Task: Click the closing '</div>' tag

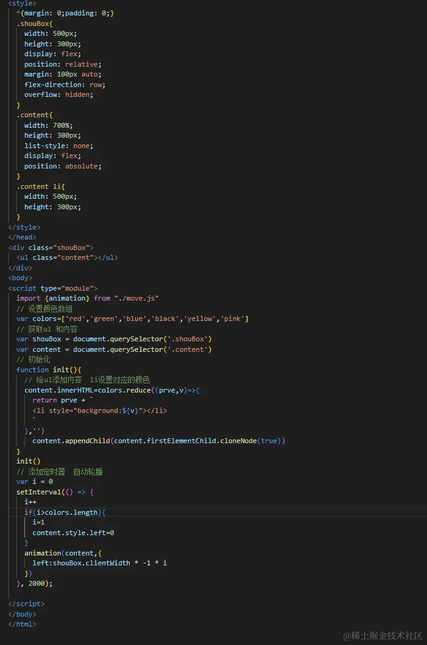Action: [x=20, y=268]
